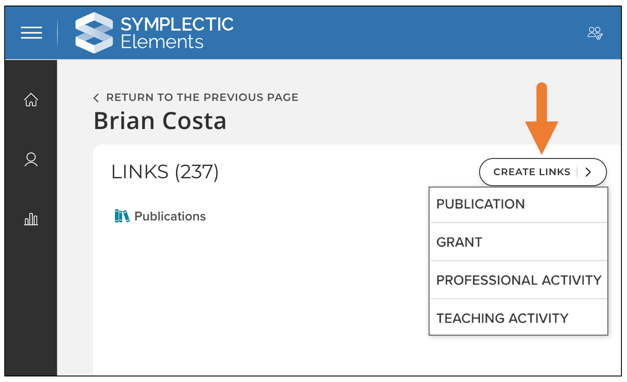Open the hamburger navigation menu
This screenshot has width=627, height=382.
(x=31, y=32)
